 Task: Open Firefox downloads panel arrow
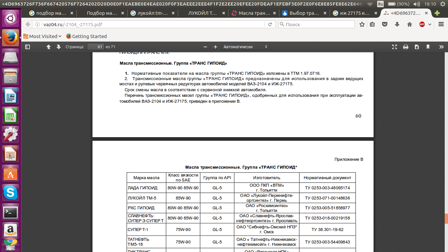click(397, 25)
